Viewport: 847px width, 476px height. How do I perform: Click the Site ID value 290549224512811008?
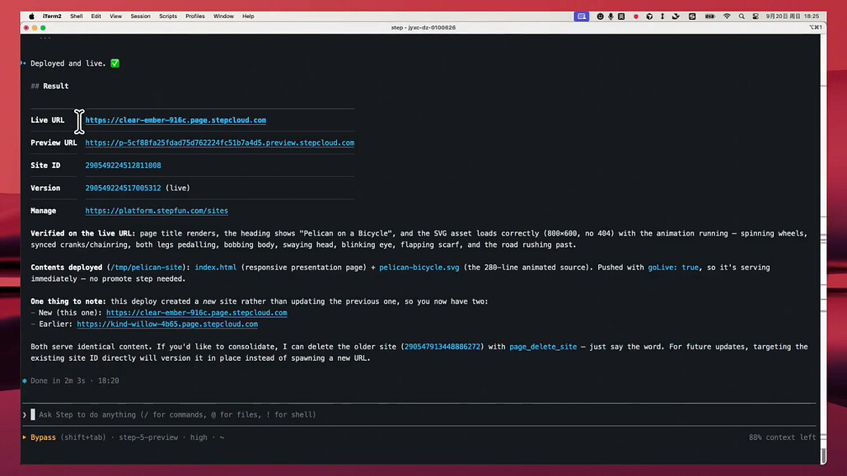pyautogui.click(x=123, y=166)
